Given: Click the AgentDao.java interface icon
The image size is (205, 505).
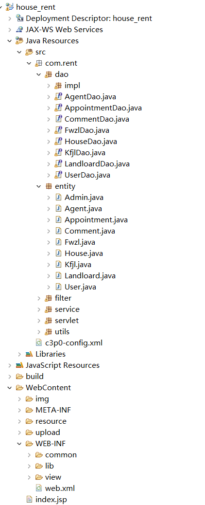Looking at the screenshot, I should pyautogui.click(x=58, y=97).
